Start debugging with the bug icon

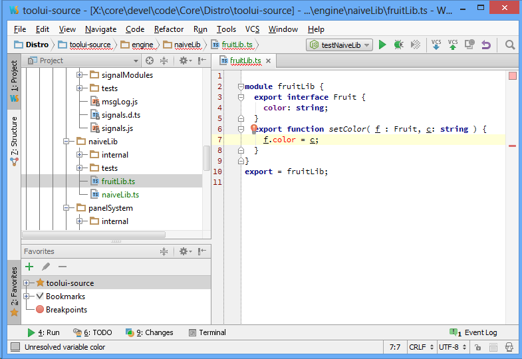click(x=398, y=45)
